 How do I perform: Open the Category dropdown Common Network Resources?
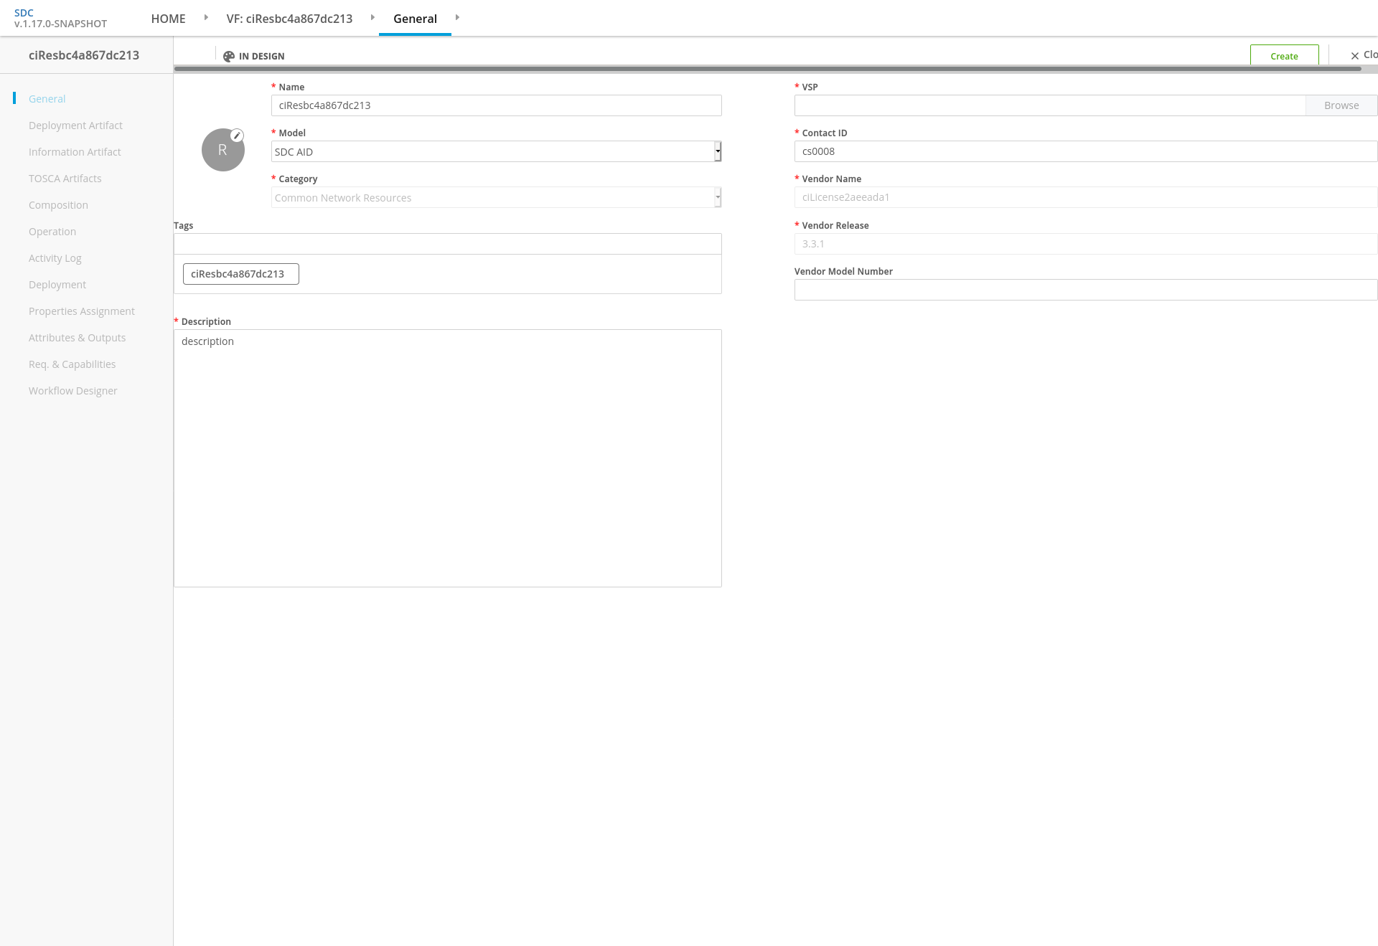(x=496, y=197)
